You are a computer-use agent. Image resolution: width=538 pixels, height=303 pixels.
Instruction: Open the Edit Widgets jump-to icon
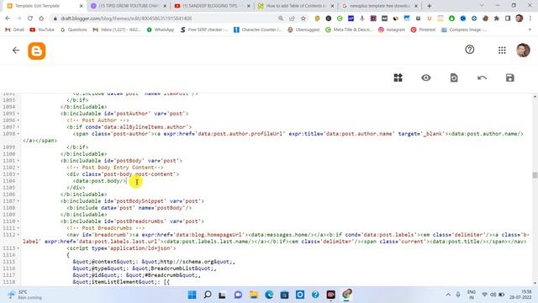(x=398, y=77)
